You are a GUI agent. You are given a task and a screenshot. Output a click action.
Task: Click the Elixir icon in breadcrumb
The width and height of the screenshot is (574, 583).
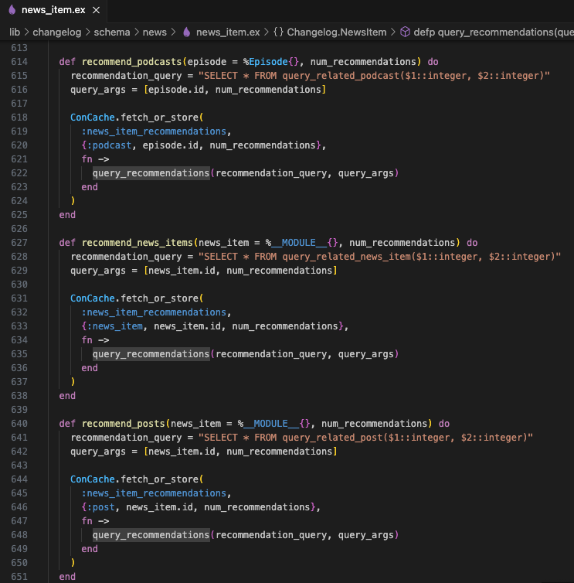pyautogui.click(x=186, y=32)
